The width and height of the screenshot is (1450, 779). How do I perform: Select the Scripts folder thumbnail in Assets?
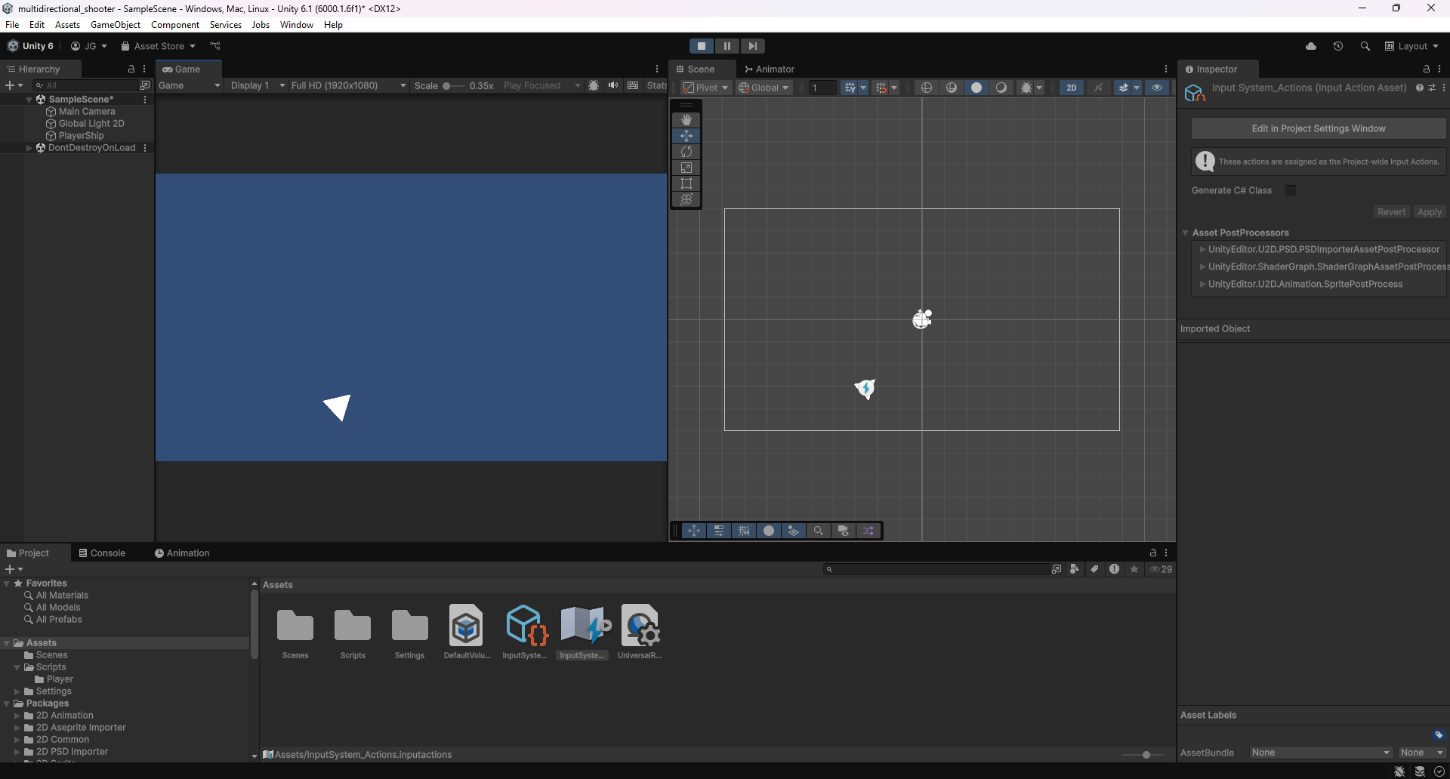click(353, 627)
